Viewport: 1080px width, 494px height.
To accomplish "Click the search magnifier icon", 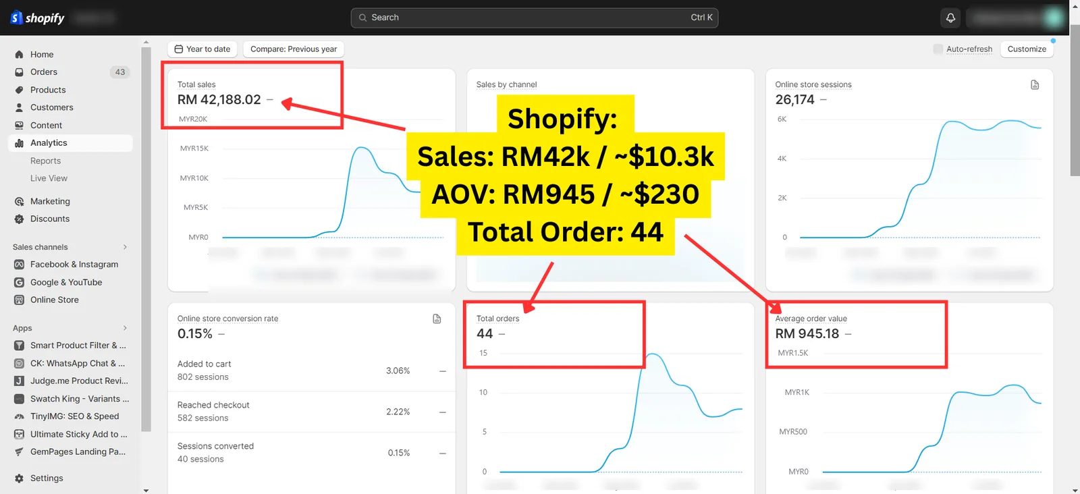I will click(362, 18).
